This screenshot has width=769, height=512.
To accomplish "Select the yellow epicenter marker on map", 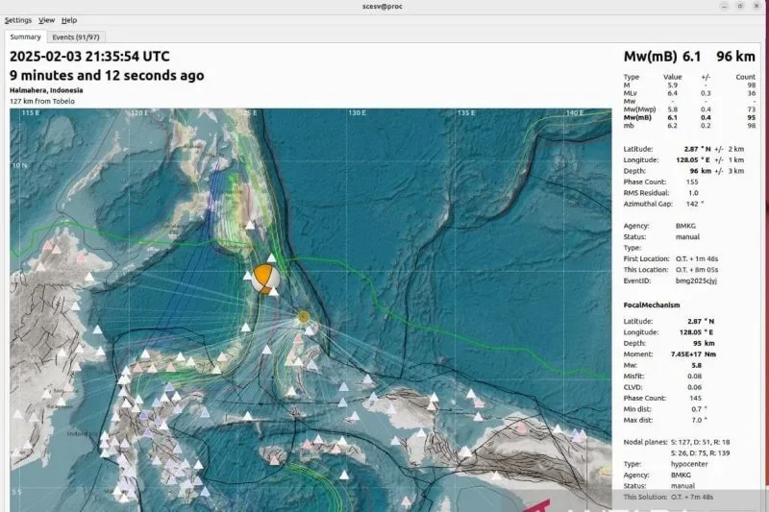I will tap(304, 317).
